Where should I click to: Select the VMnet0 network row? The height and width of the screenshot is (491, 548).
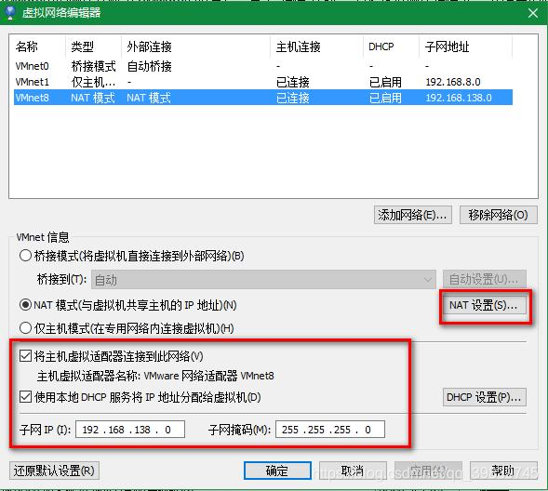(x=263, y=66)
